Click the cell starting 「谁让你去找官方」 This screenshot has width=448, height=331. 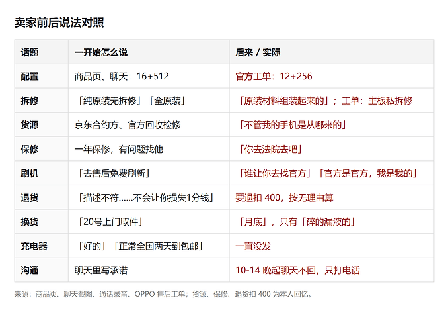coord(332,173)
